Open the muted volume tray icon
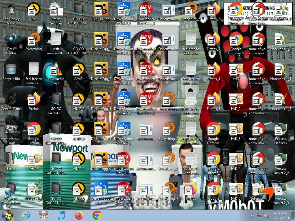Image resolution: width=295 pixels, height=221 pixels. (x=266, y=216)
